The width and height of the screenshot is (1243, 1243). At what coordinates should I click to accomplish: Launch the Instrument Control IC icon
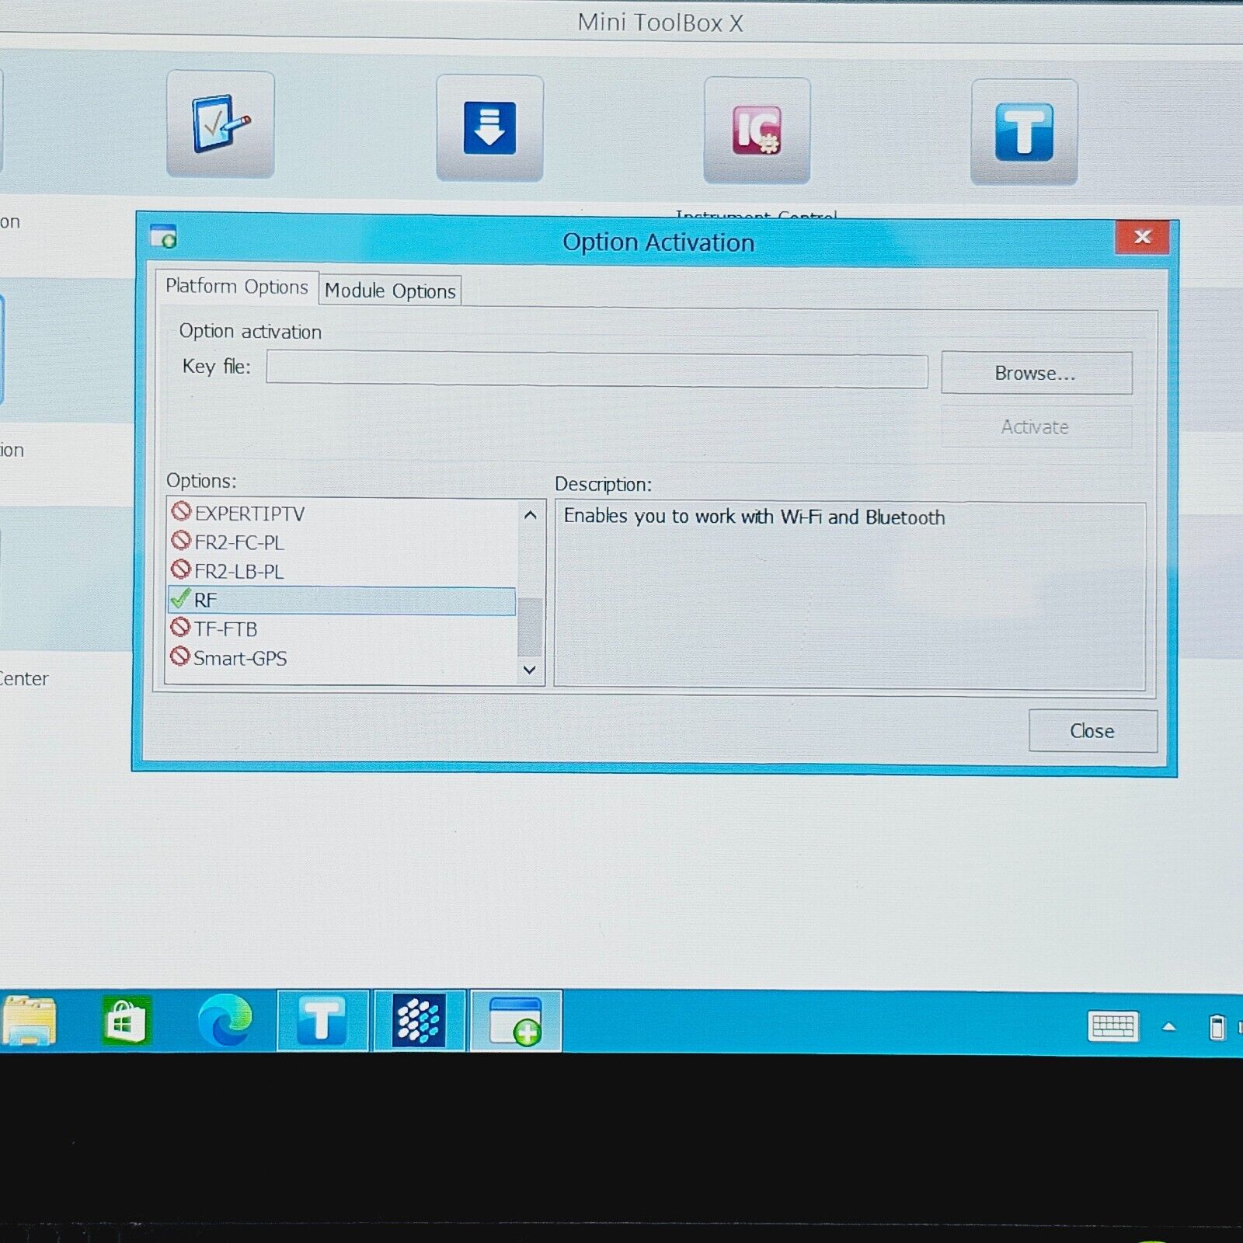757,131
